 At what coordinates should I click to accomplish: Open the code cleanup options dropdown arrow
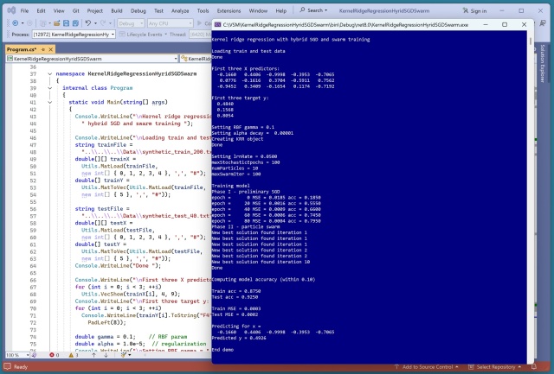pyautogui.click(x=130, y=355)
